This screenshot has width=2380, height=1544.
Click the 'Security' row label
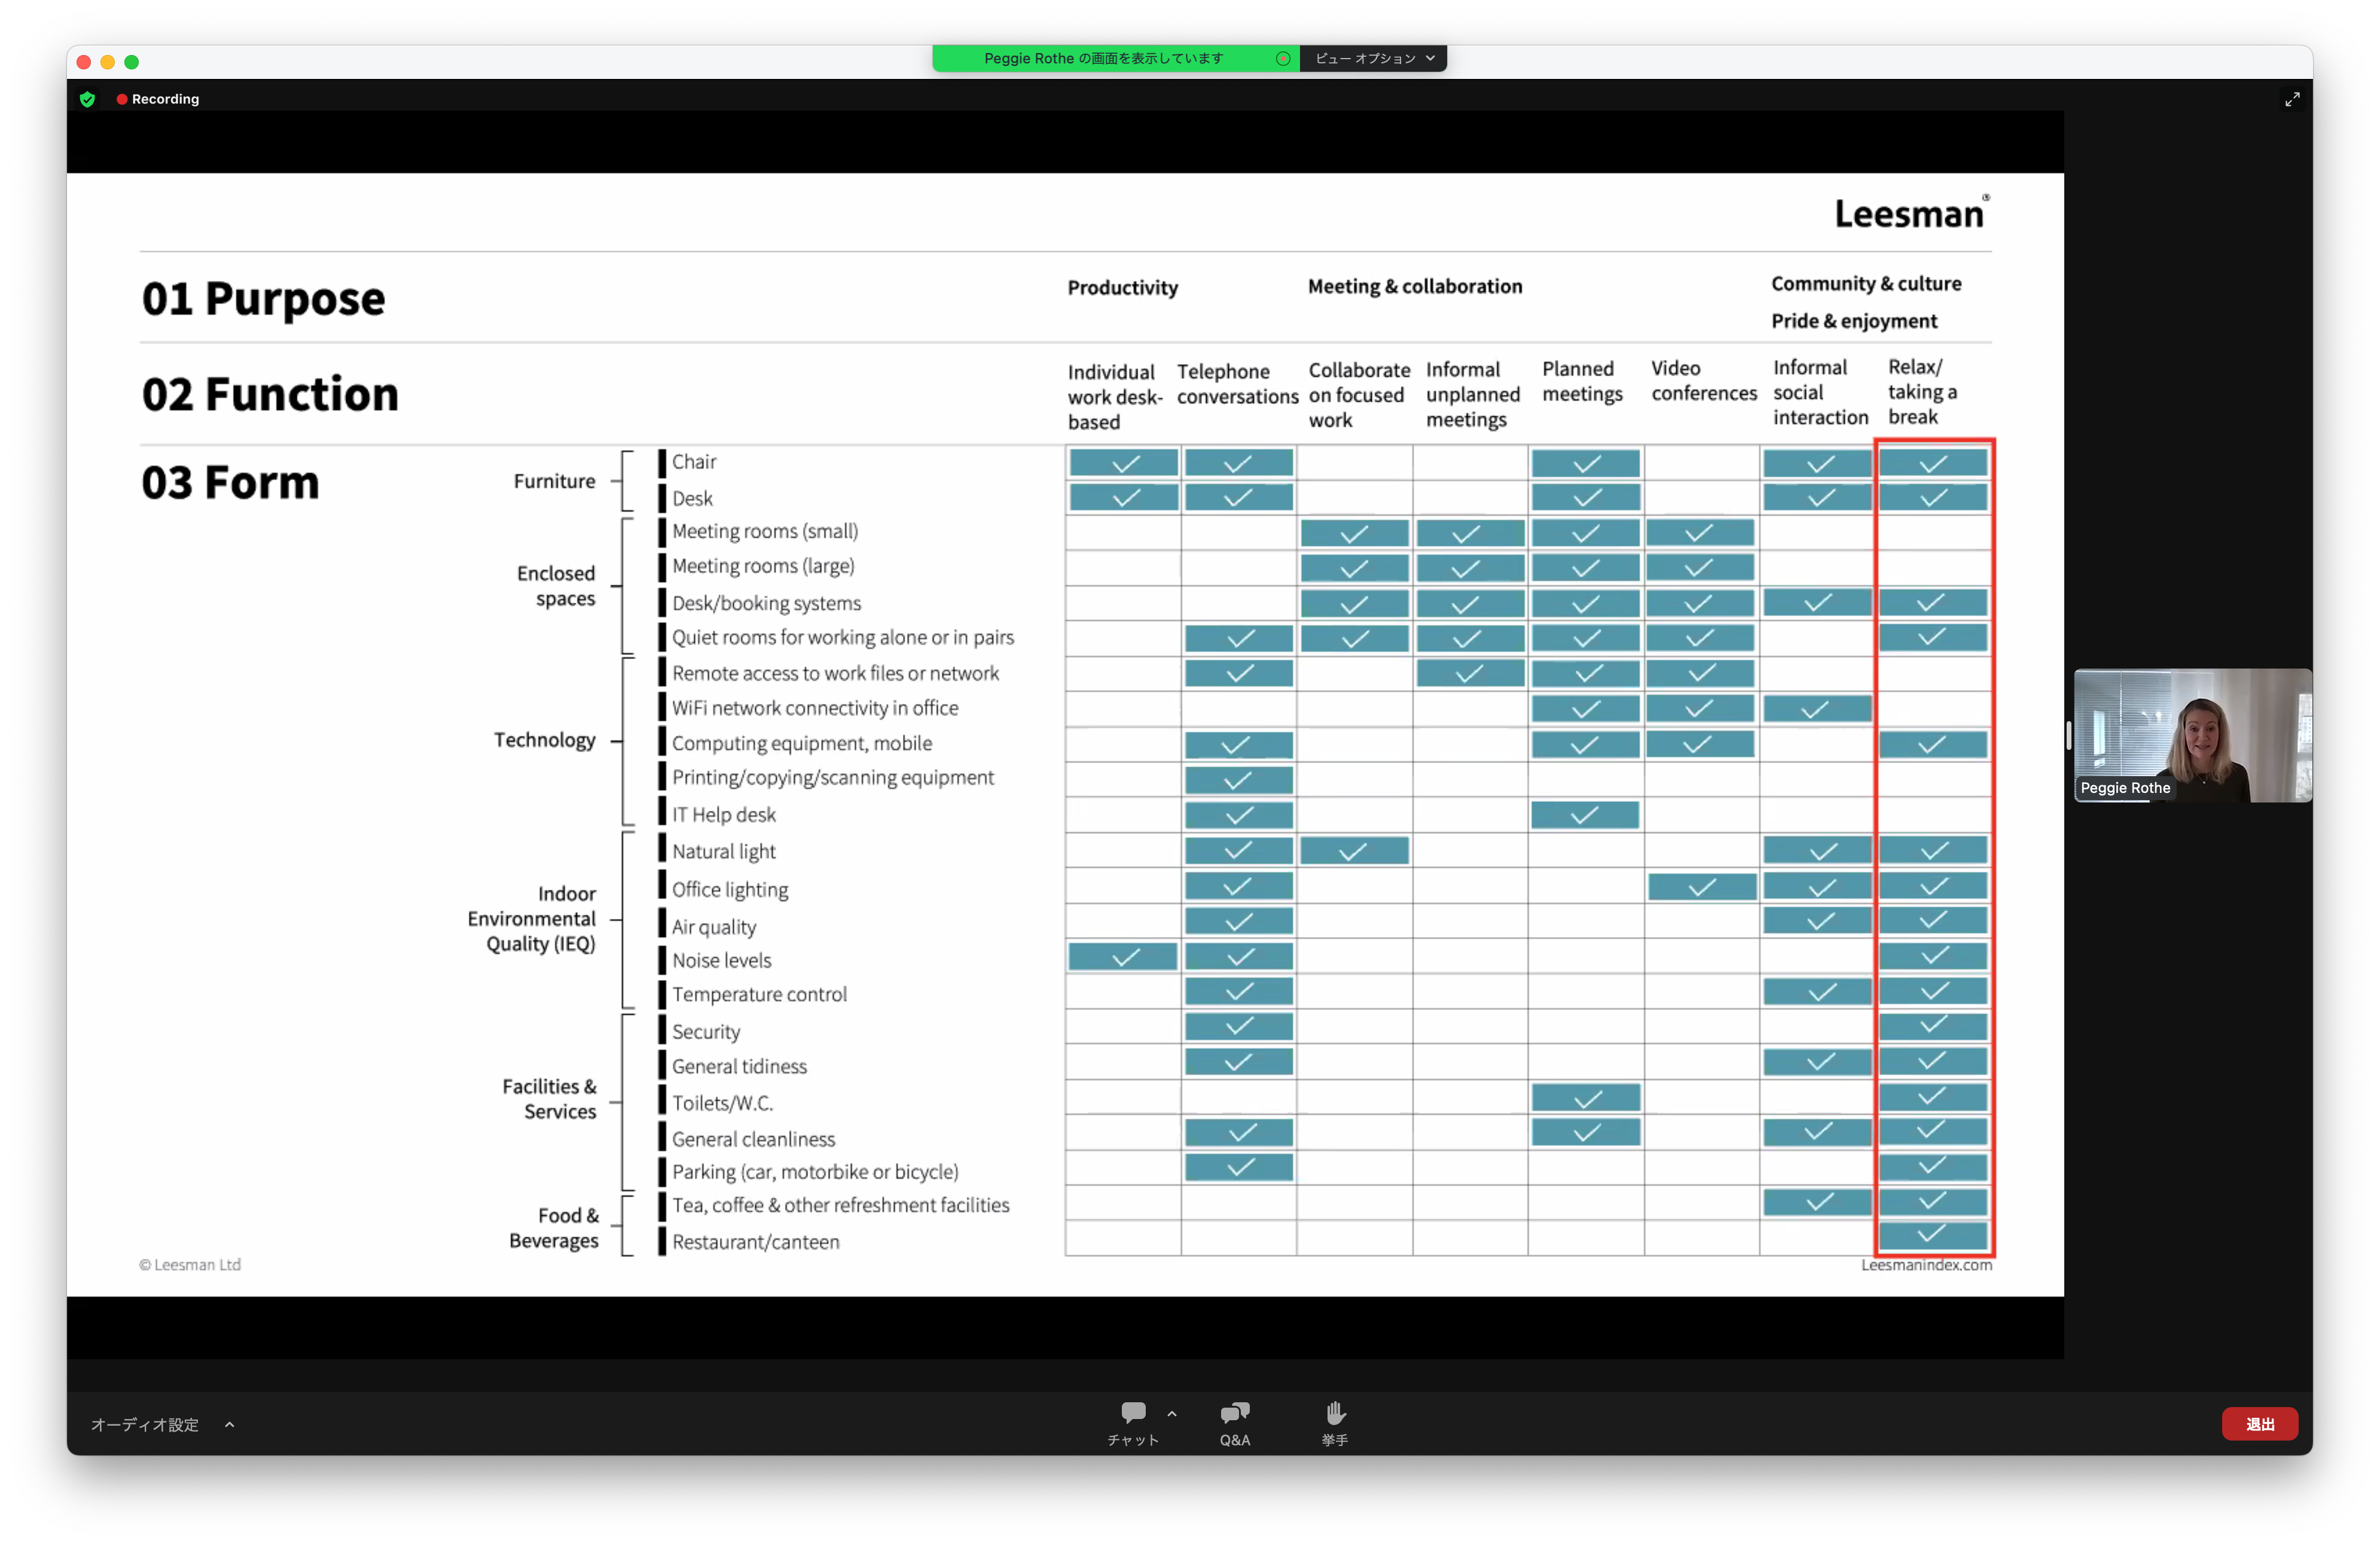(x=705, y=1032)
